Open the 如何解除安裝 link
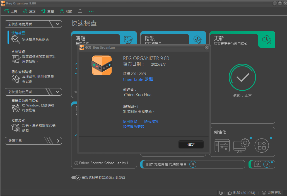287x196 pixels. click(x=133, y=127)
